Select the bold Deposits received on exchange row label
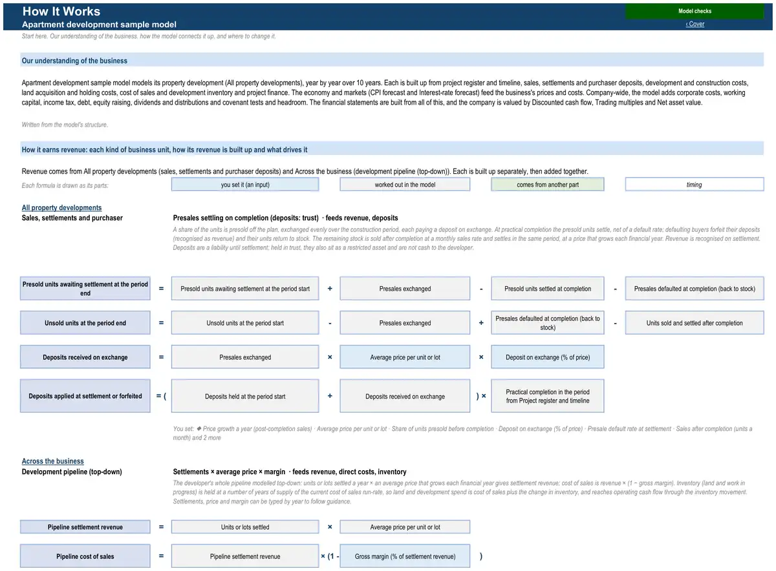This screenshot has width=776, height=571. [x=85, y=357]
